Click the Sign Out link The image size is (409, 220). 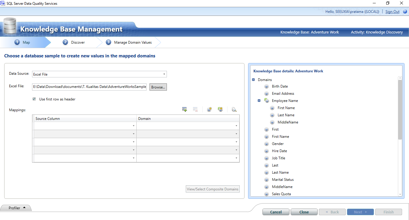point(393,12)
